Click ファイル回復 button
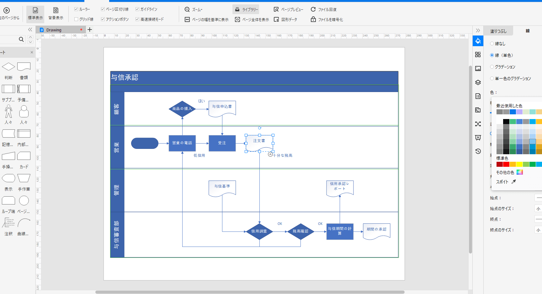This screenshot has width=542, height=294. coord(324,9)
